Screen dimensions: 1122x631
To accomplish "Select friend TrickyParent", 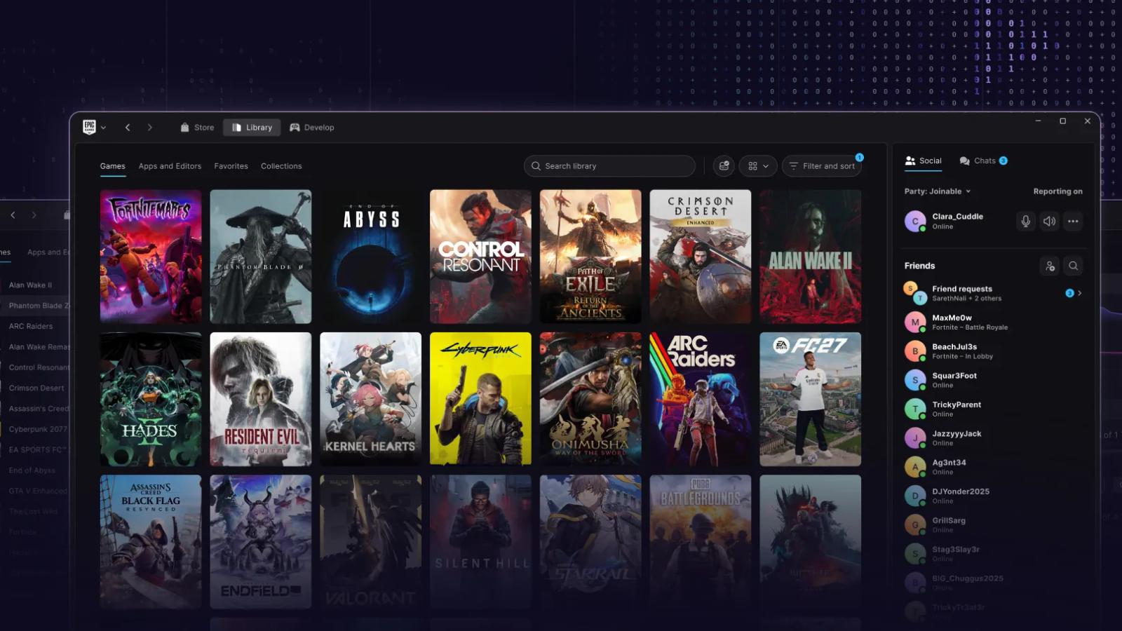I will tap(994, 409).
